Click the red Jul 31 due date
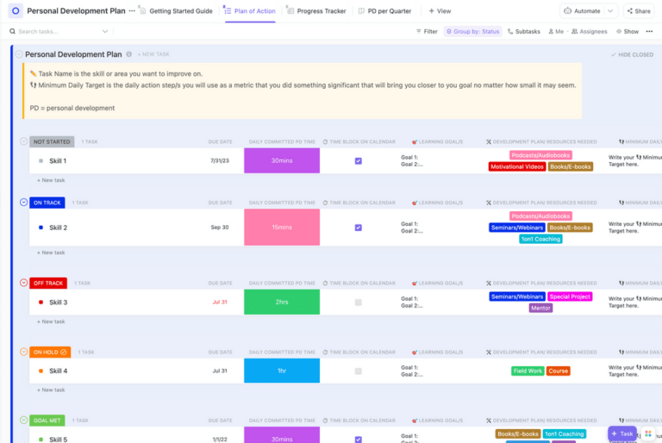 pyautogui.click(x=220, y=302)
